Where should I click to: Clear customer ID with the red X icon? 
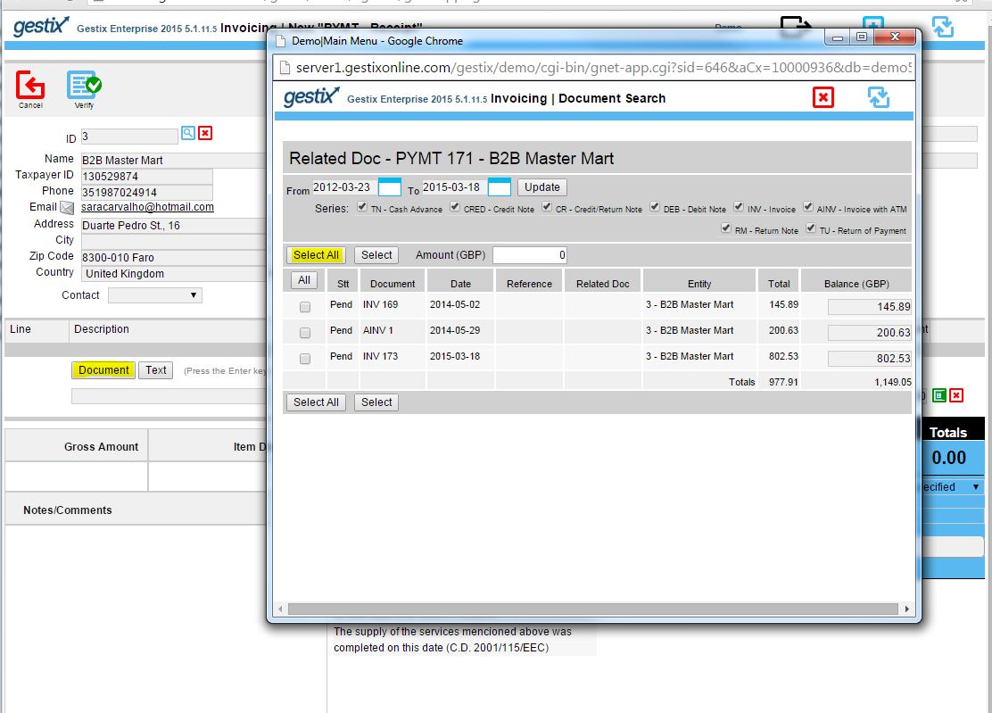pos(205,133)
